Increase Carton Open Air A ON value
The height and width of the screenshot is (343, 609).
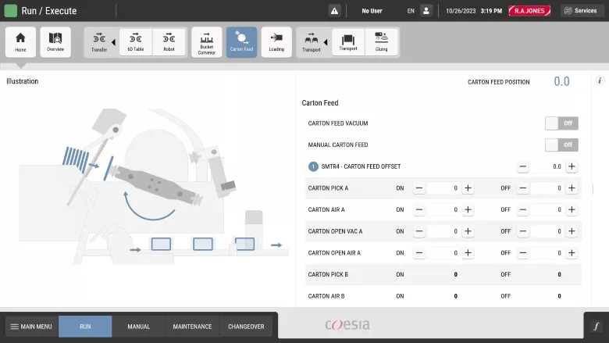[468, 253]
